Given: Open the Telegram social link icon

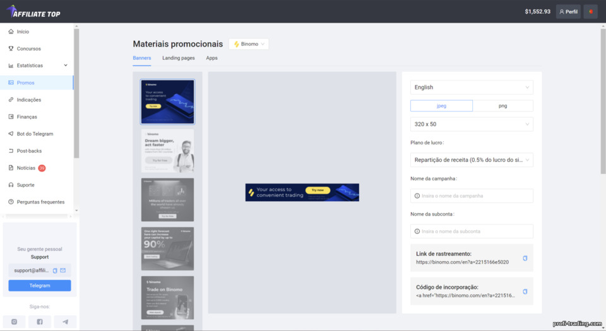Looking at the screenshot, I should point(65,322).
